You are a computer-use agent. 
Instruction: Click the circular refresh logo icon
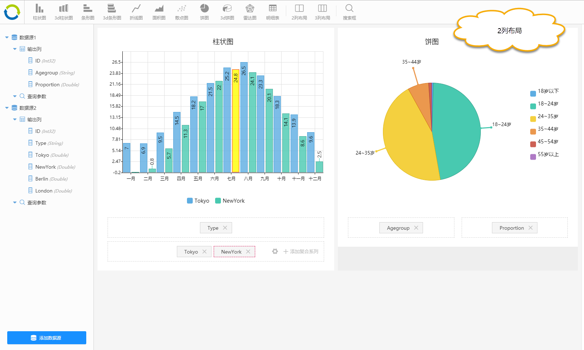click(12, 12)
